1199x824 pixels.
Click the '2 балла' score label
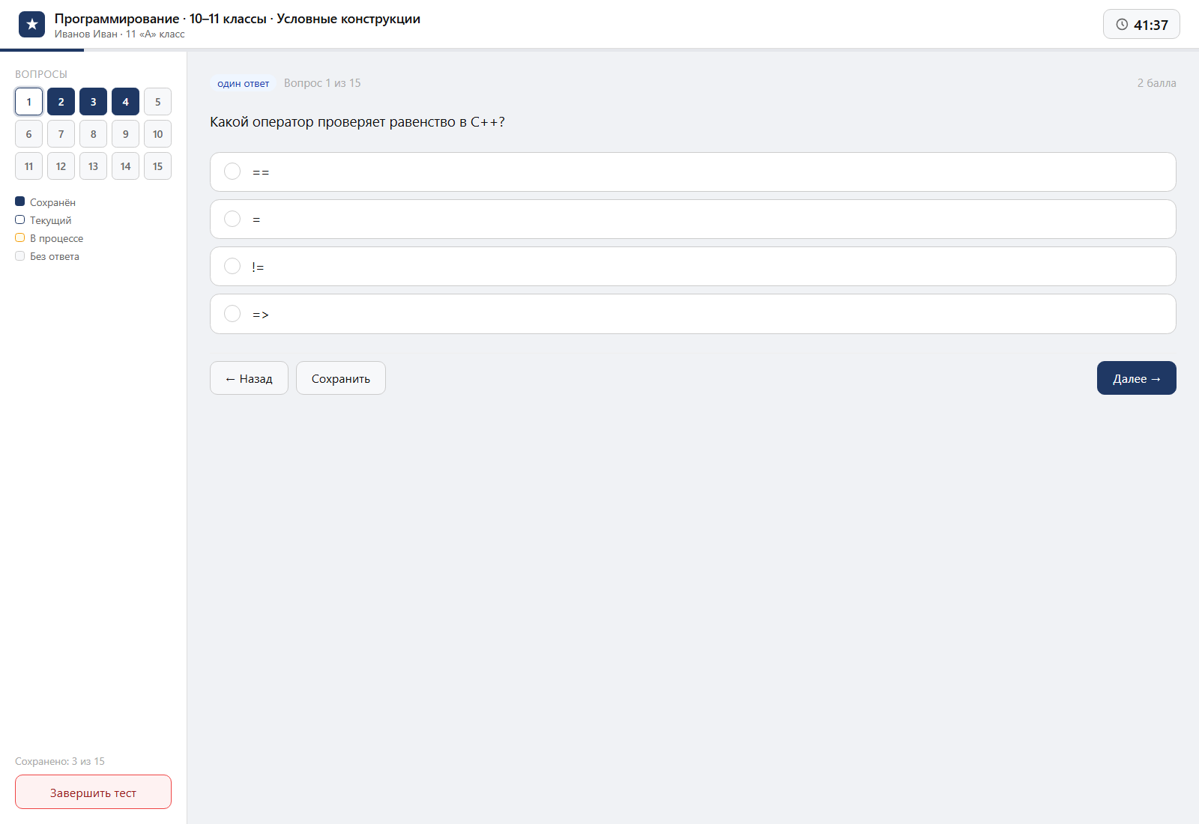pos(1156,83)
